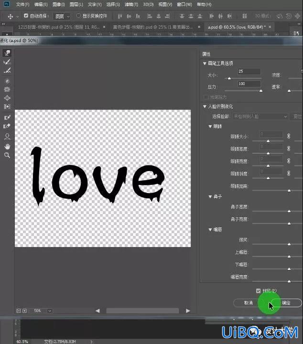The width and height of the screenshot is (303, 344).
Task: Click the align left edges icon
Action: tap(150, 16)
